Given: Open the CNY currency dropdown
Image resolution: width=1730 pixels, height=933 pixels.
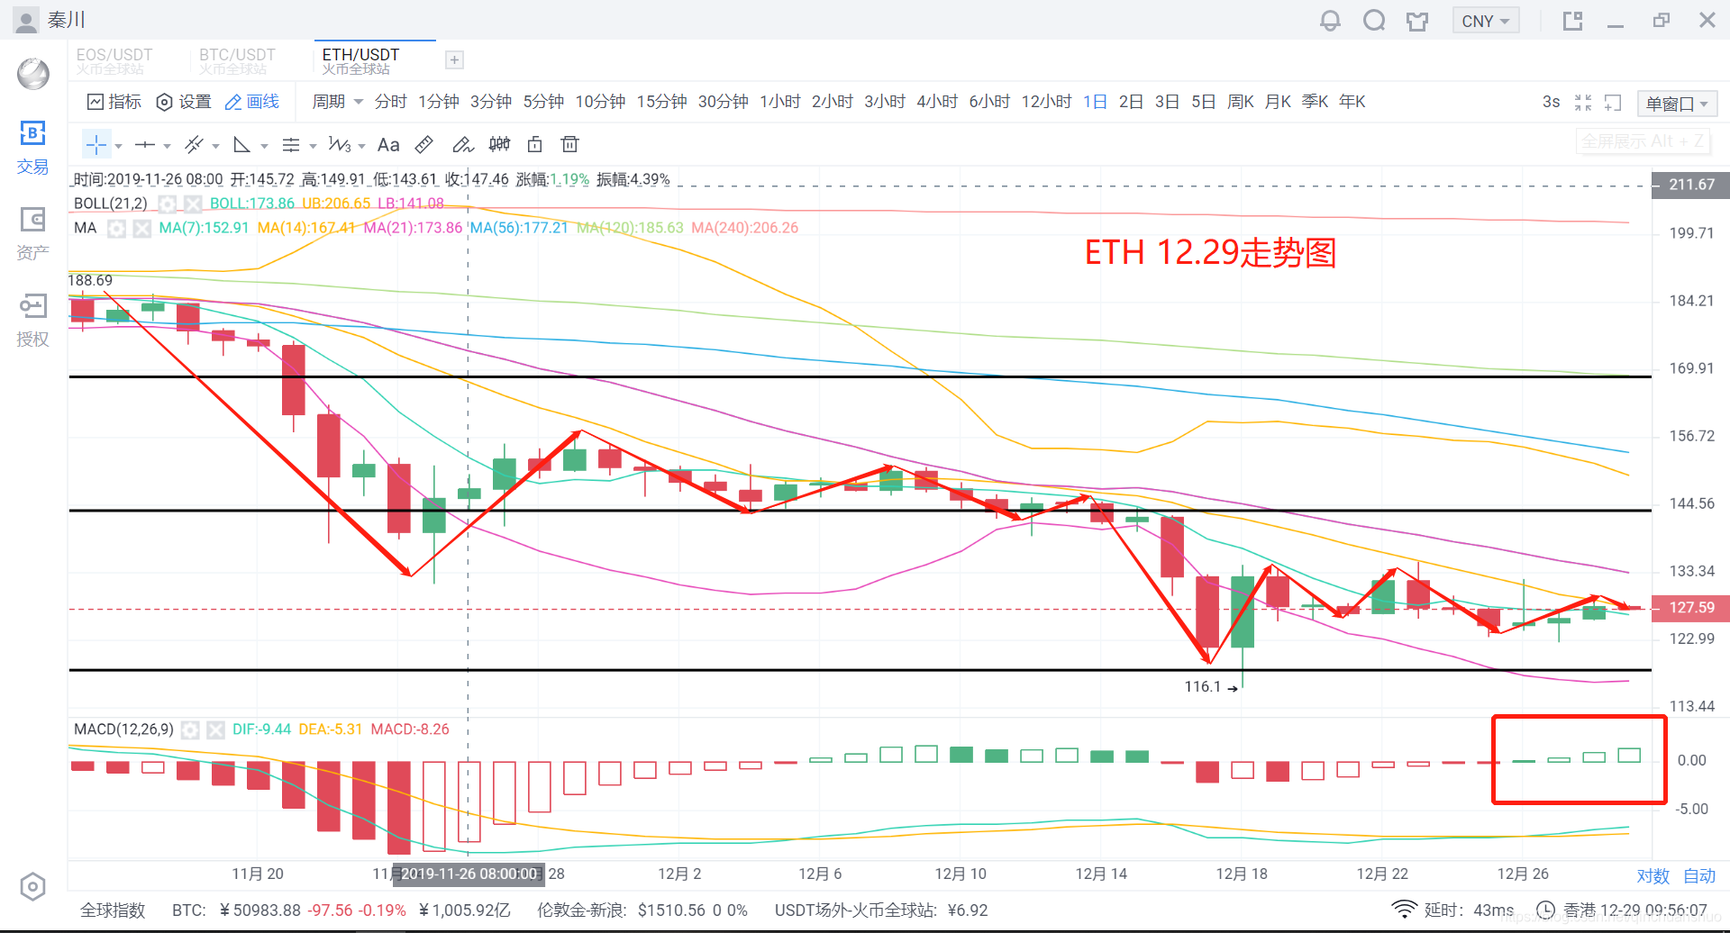Looking at the screenshot, I should [1486, 21].
